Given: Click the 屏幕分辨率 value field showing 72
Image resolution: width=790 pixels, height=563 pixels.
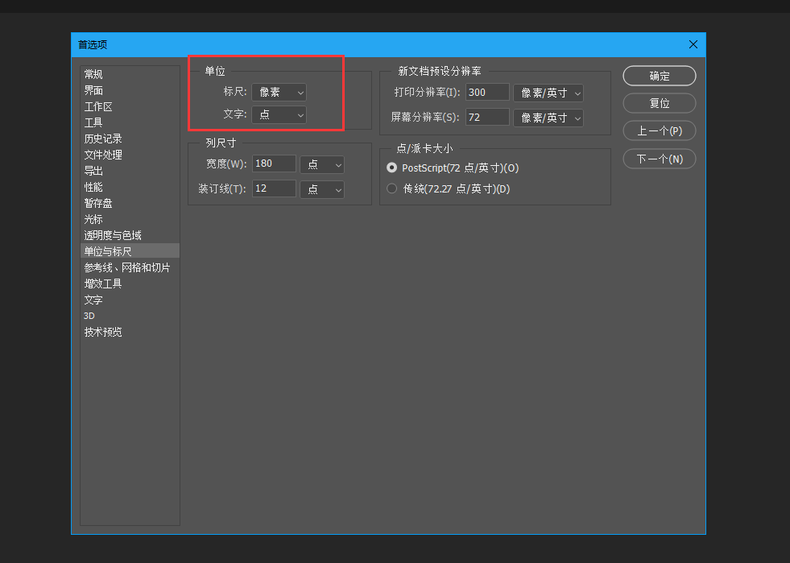Looking at the screenshot, I should tap(488, 117).
